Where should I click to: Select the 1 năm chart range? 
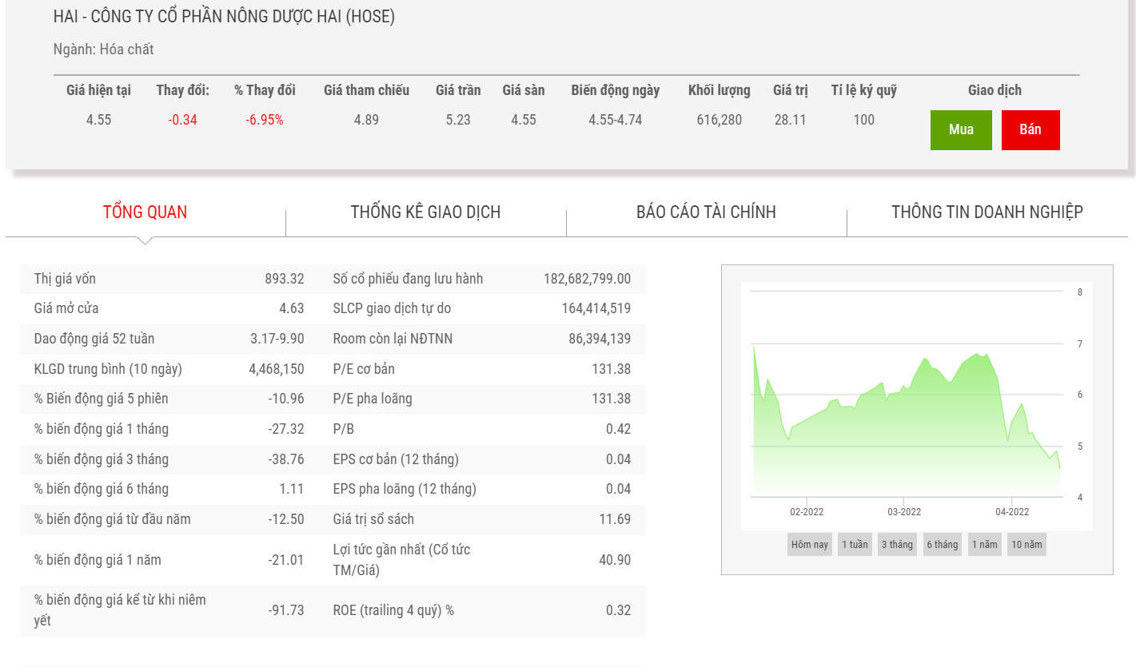(x=984, y=545)
